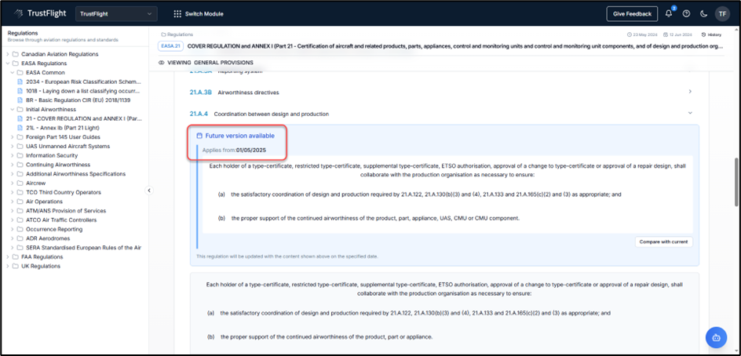Collapse the EASA Regulations folder
741x356 pixels.
[x=9, y=64]
